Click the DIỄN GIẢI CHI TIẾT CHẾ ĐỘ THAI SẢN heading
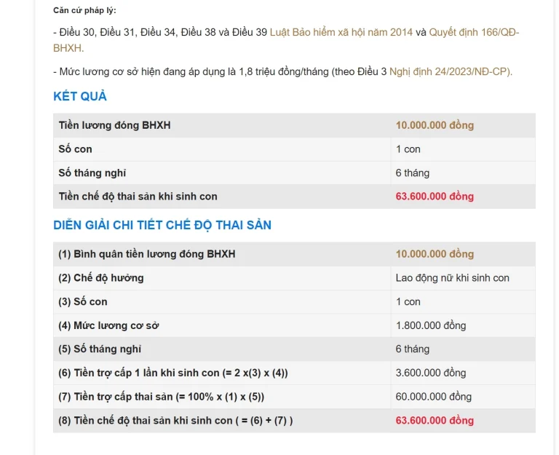Screen dimensions: 559x455 click(x=162, y=225)
